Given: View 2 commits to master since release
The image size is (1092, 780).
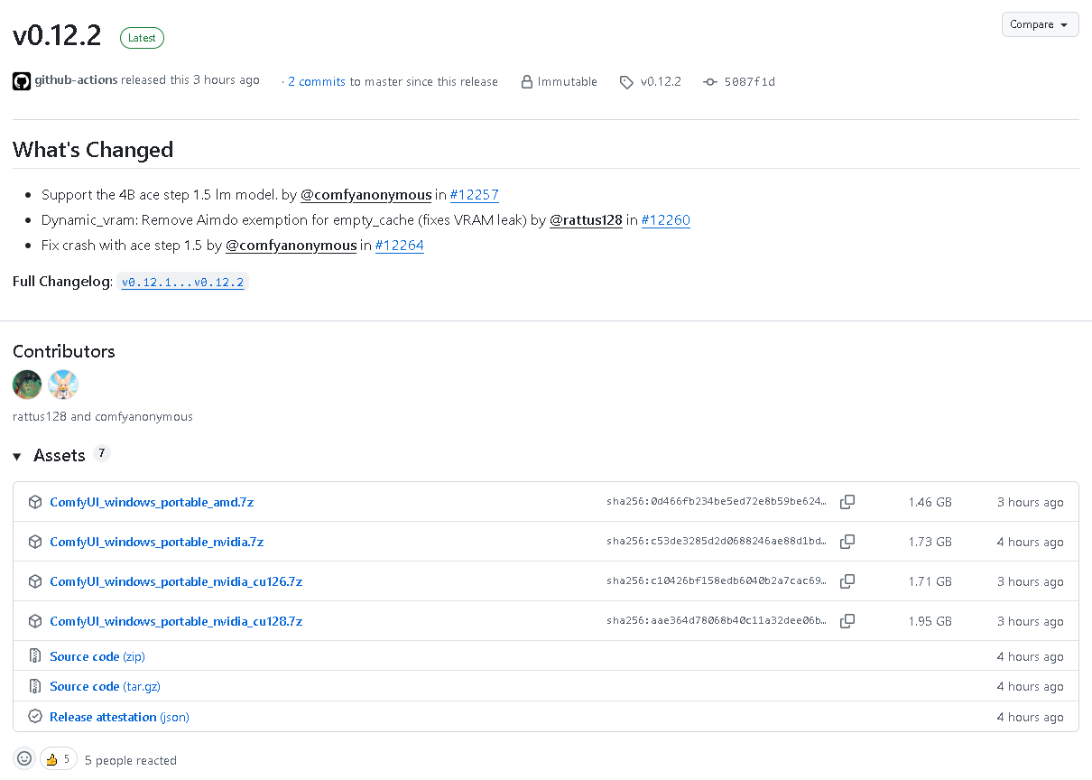Looking at the screenshot, I should 317,81.
